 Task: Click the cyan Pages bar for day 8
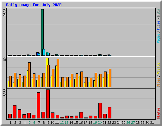coord(44,52)
